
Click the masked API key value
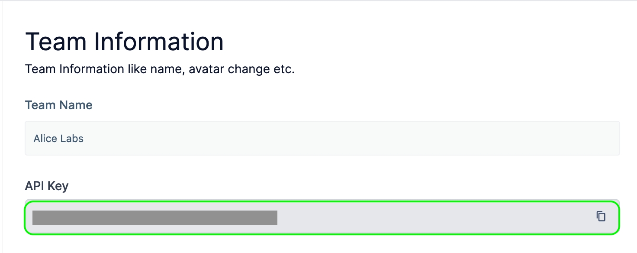[155, 218]
